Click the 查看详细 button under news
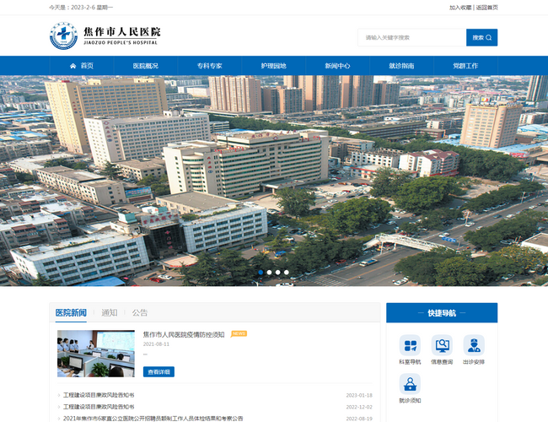548x422 pixels. (x=158, y=371)
